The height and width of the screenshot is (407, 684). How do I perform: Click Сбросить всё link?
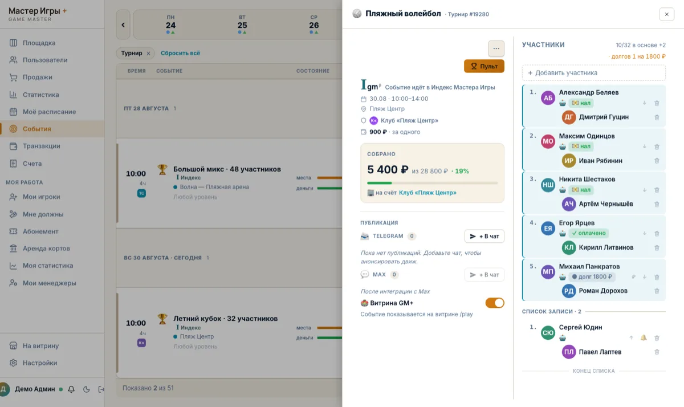pyautogui.click(x=180, y=53)
